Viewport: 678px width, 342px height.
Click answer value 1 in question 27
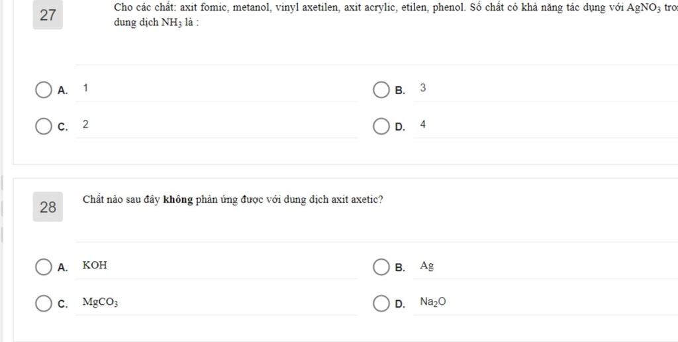coord(85,88)
